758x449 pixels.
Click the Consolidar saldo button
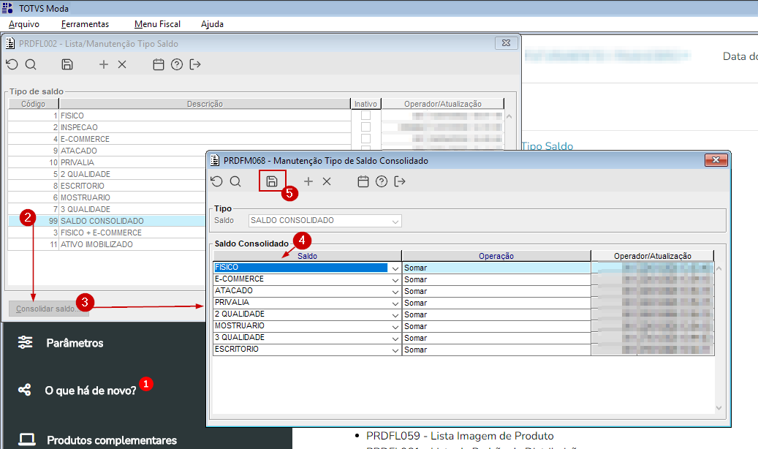[49, 309]
